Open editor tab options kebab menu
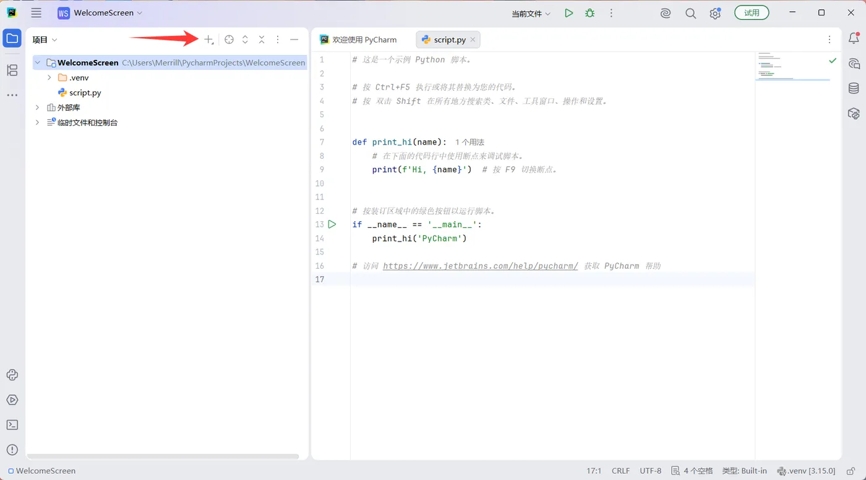 pos(830,40)
